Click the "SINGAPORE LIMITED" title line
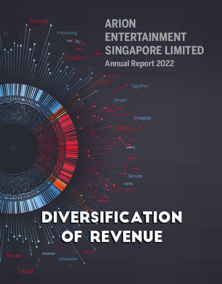 (154, 50)
